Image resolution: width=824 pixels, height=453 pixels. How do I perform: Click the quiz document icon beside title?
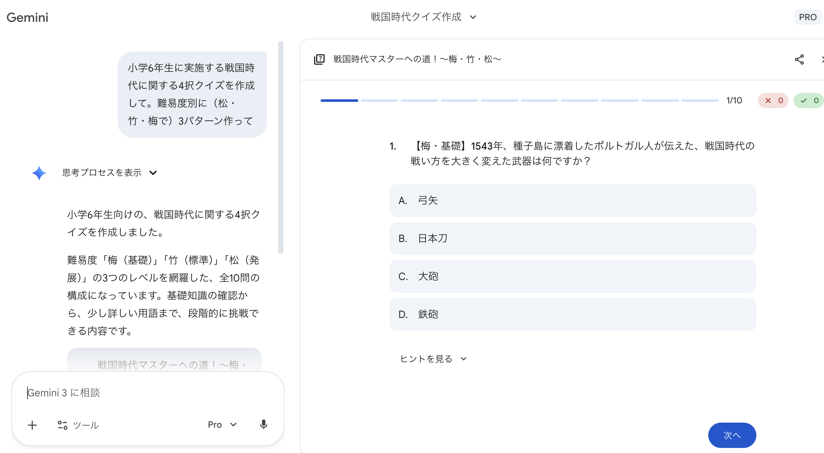tap(319, 59)
